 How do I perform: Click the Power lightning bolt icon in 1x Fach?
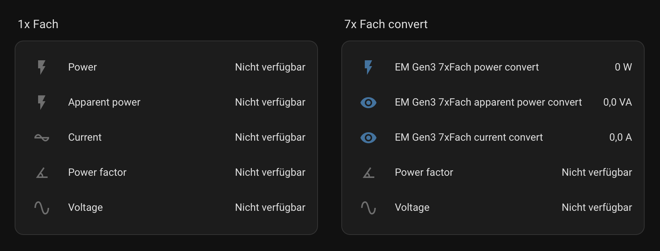tap(42, 67)
